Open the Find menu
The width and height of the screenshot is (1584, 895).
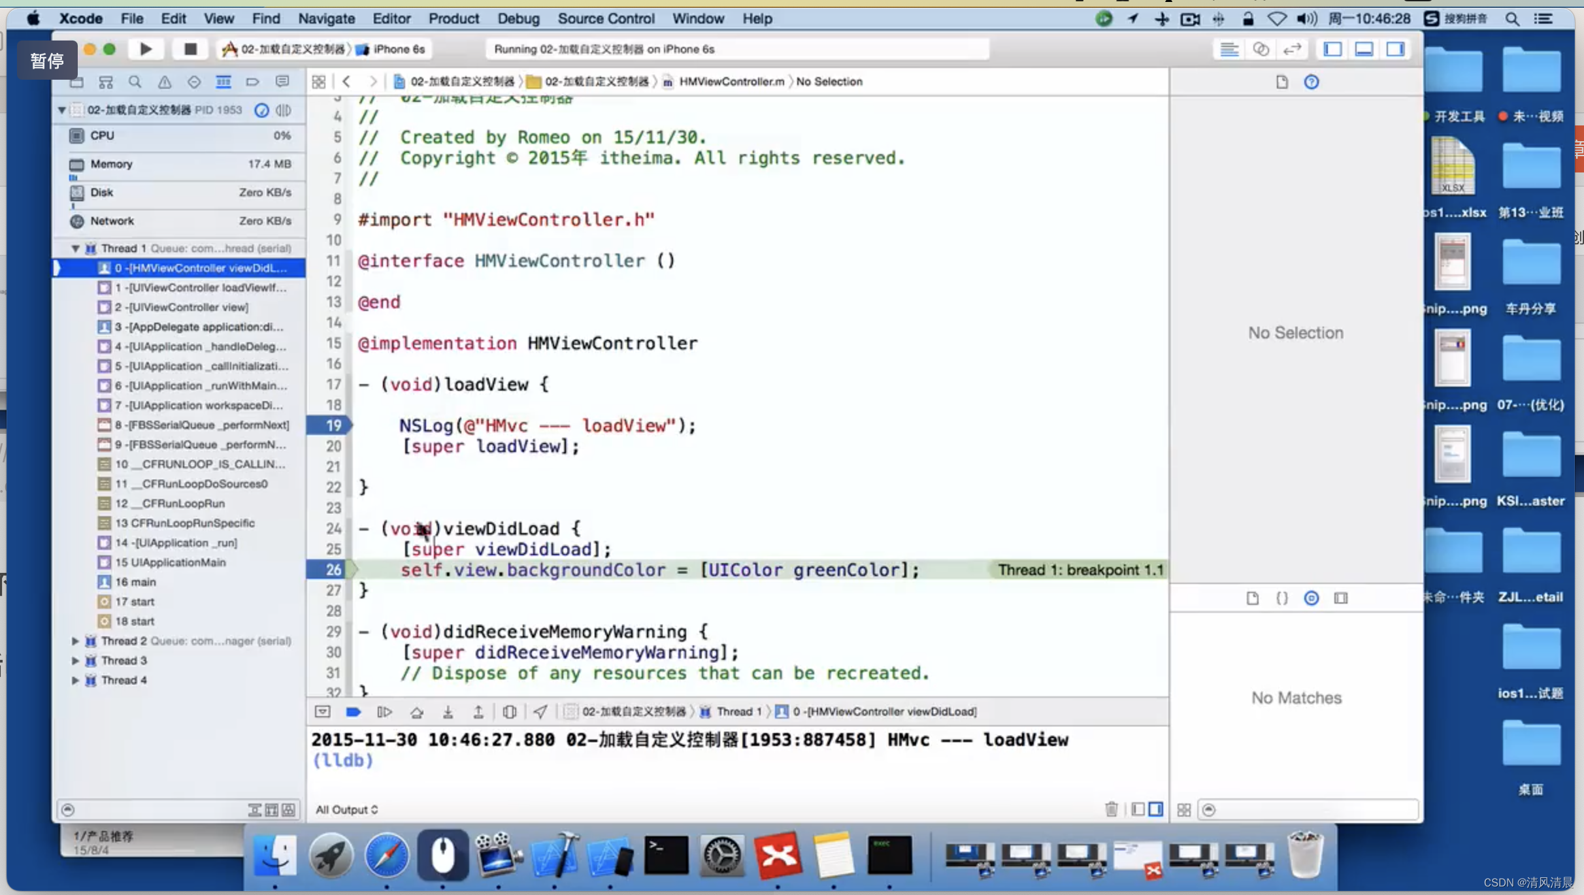pos(266,18)
